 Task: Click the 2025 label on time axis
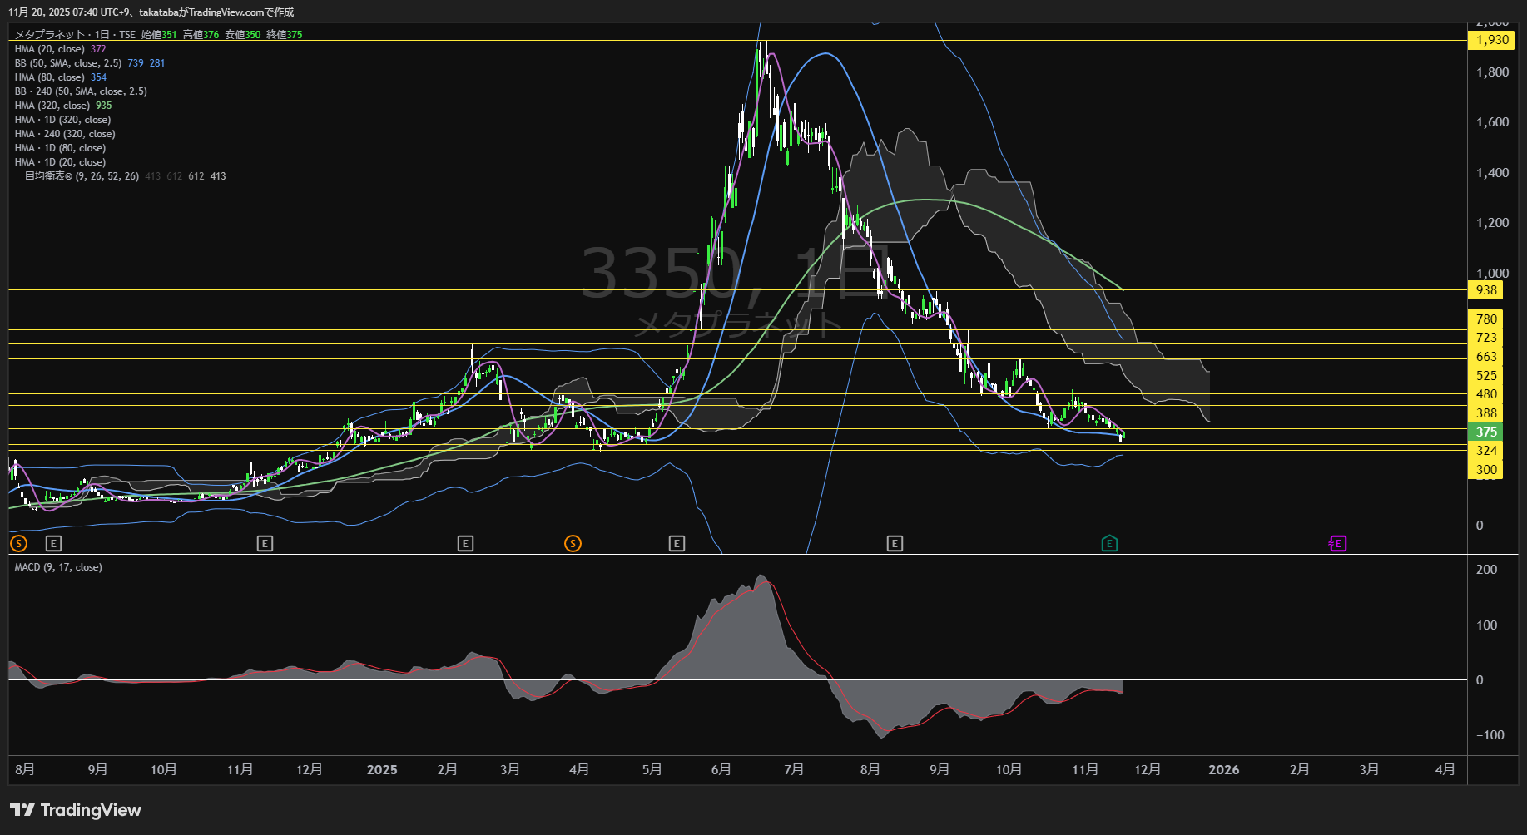pyautogui.click(x=382, y=770)
